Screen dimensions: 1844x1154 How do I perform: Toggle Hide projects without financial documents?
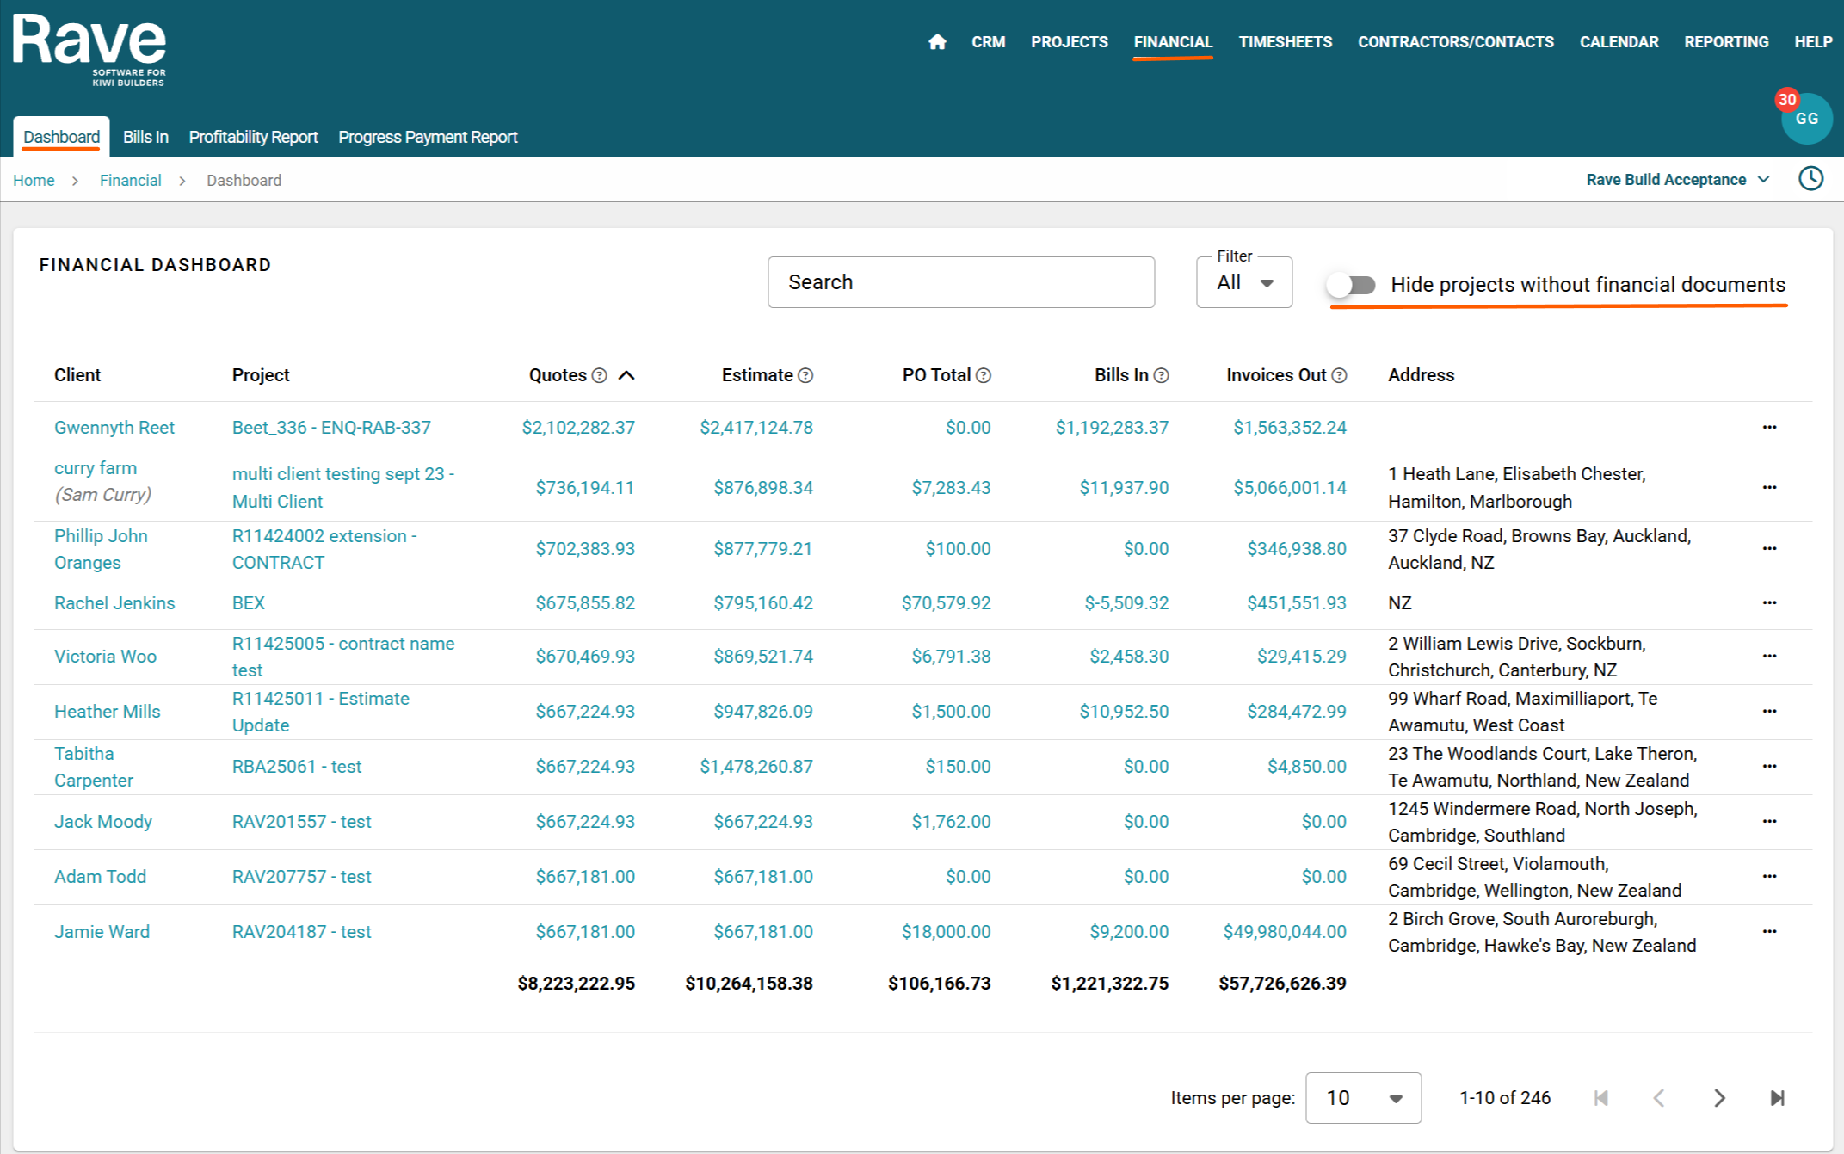coord(1351,285)
